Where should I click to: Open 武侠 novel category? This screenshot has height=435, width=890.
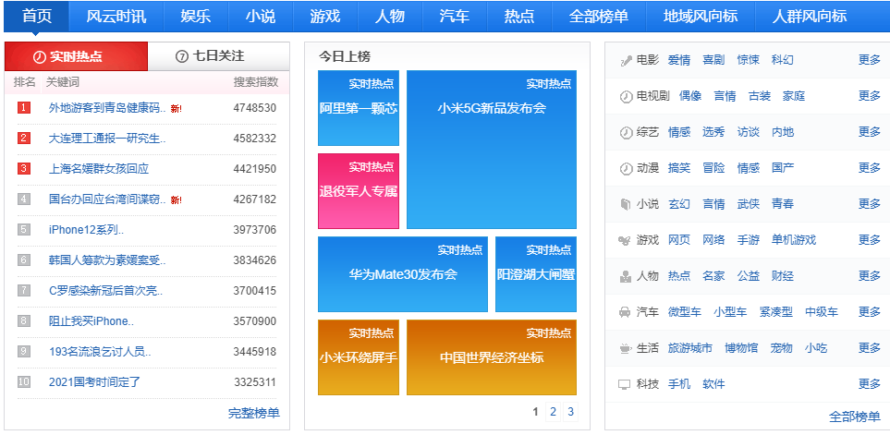(x=748, y=204)
